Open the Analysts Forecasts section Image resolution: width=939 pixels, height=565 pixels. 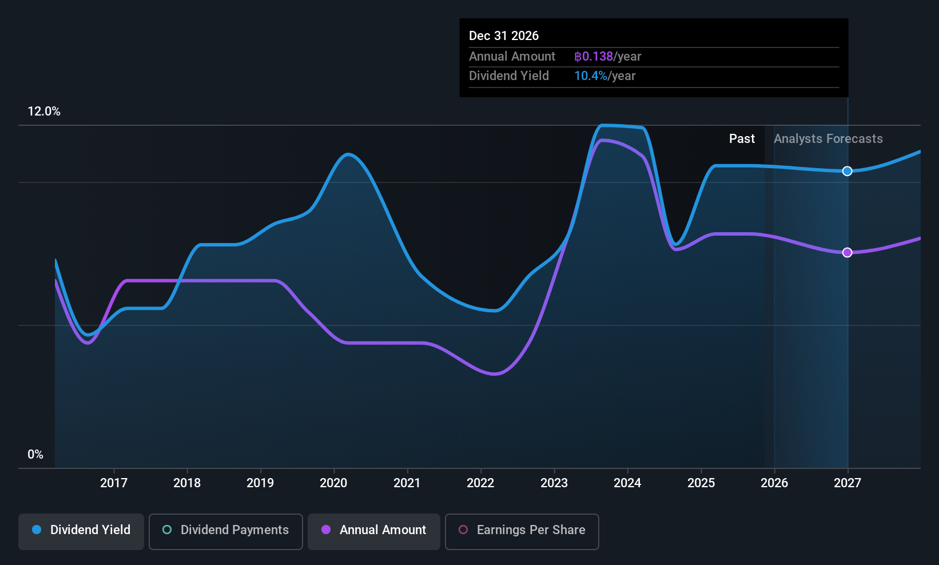(x=828, y=138)
